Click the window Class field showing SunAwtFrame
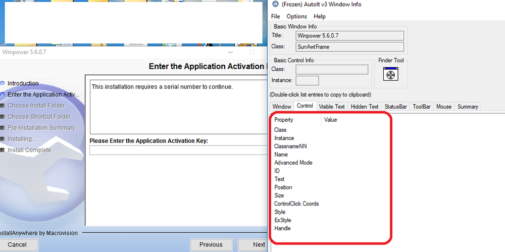Viewport: 505px width, 252px height. [349, 47]
